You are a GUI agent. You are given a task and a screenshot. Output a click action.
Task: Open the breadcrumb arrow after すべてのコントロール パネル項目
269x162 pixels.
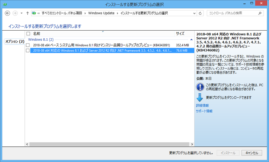click(x=85, y=13)
